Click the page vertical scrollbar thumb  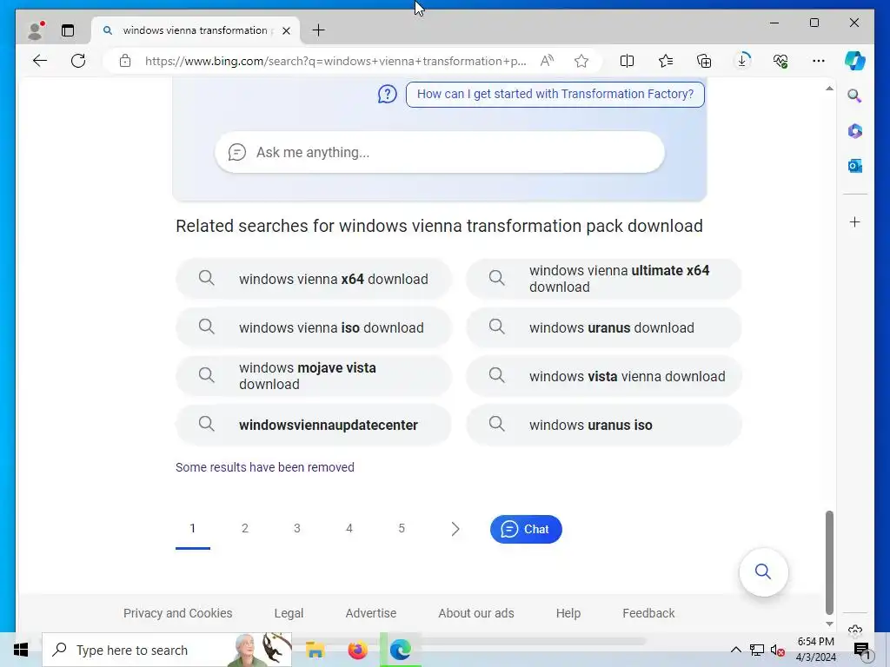[x=829, y=563]
